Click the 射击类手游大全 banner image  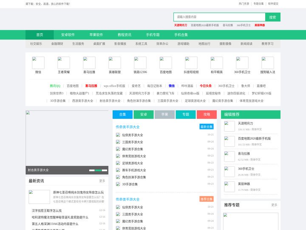coord(67,138)
